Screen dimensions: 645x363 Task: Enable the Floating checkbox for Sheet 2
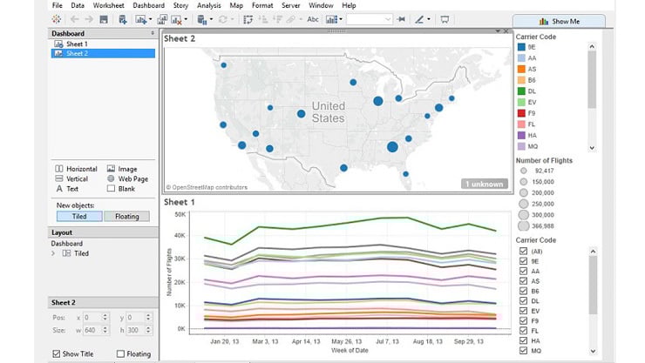click(x=120, y=353)
